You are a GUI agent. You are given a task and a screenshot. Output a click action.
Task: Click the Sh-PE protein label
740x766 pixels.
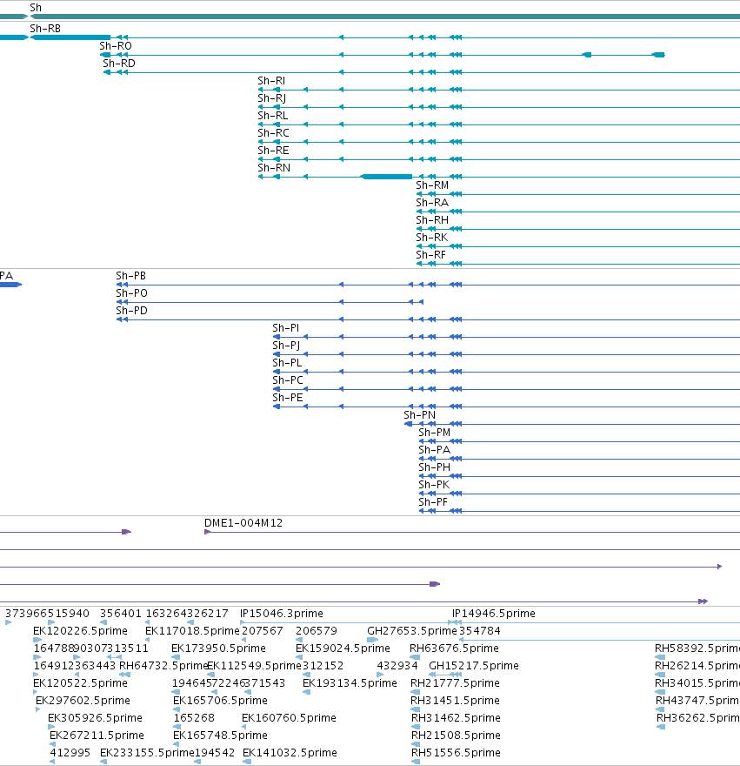pyautogui.click(x=288, y=398)
